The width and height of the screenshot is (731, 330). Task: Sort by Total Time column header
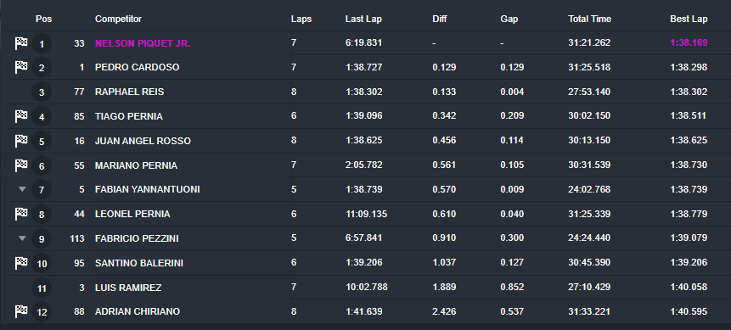coord(589,20)
